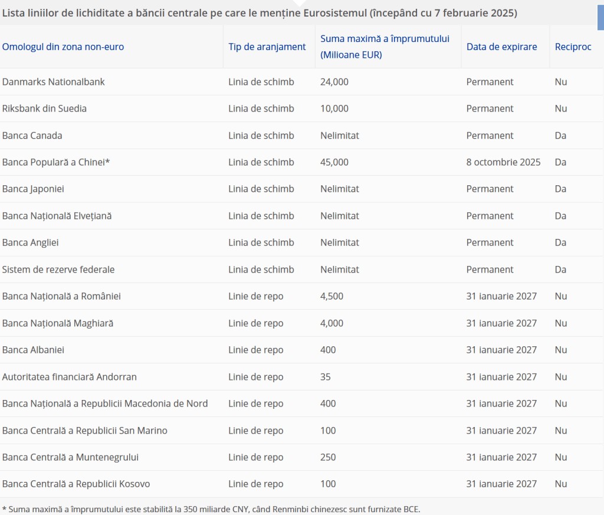The width and height of the screenshot is (604, 515).
Task: Click Banca Națională a României entry
Action: pyautogui.click(x=61, y=296)
